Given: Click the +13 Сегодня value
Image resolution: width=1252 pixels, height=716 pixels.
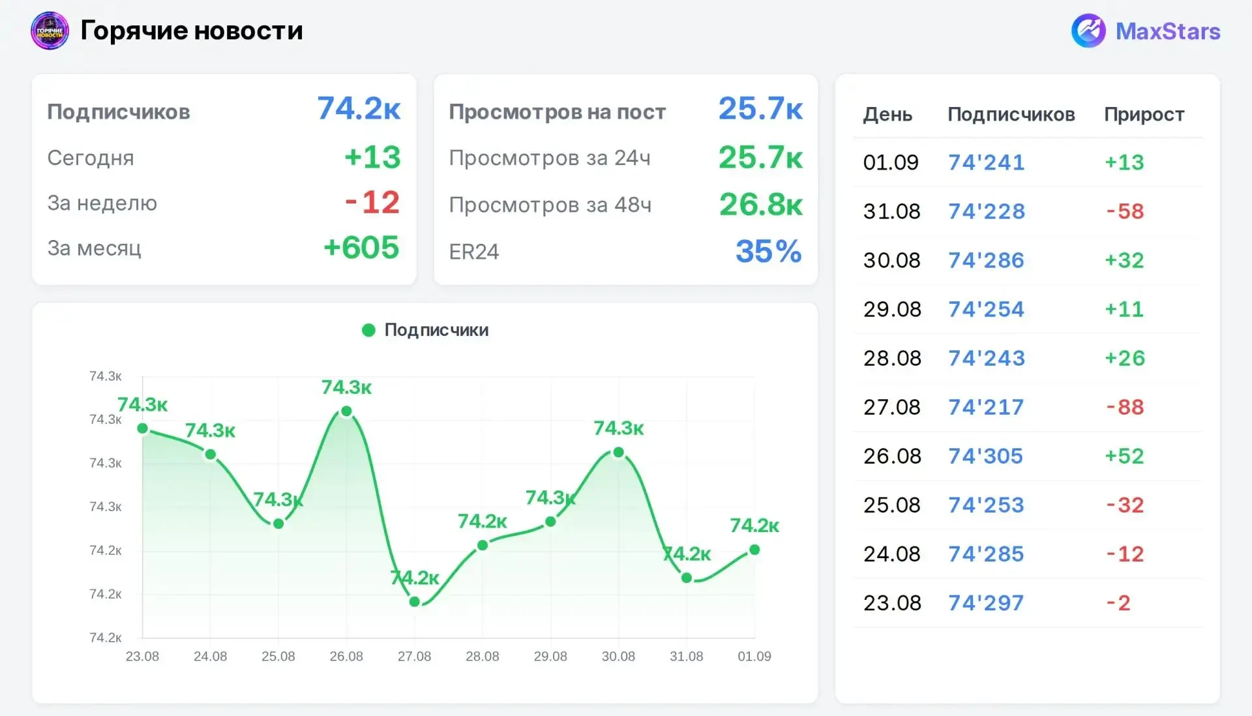Looking at the screenshot, I should tap(372, 157).
